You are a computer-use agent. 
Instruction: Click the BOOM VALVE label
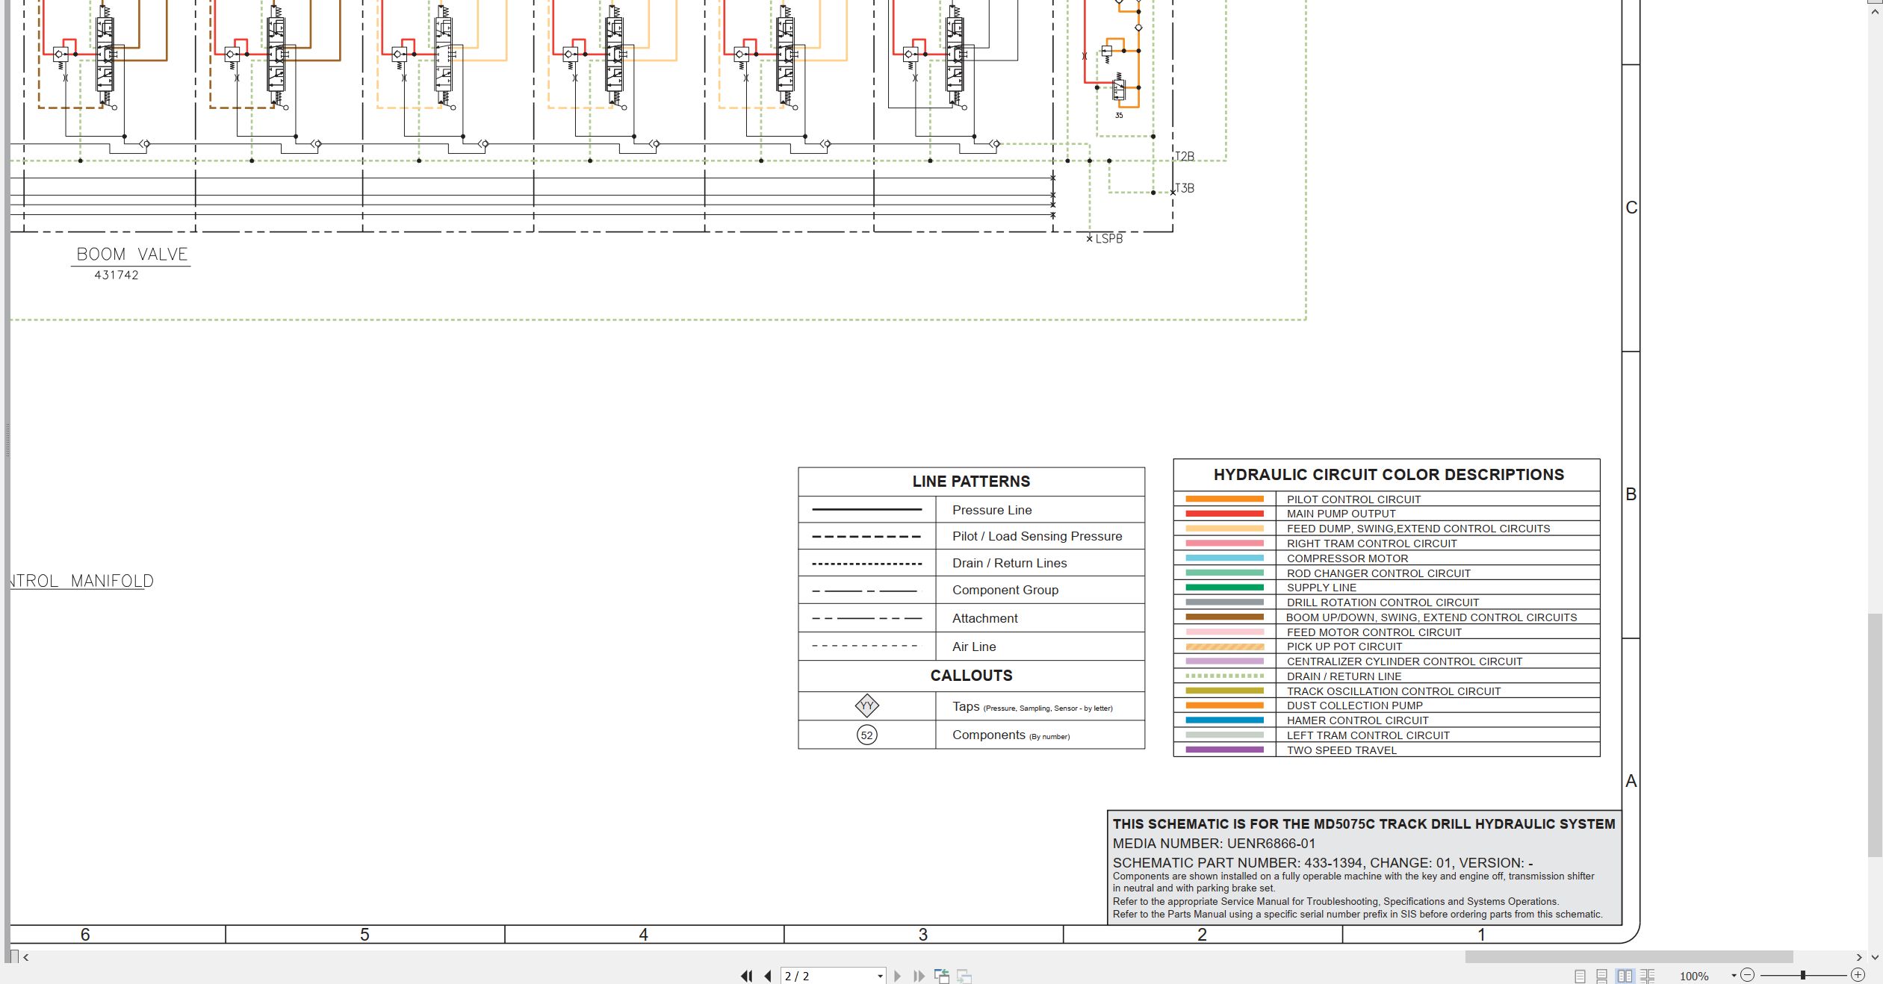131,254
